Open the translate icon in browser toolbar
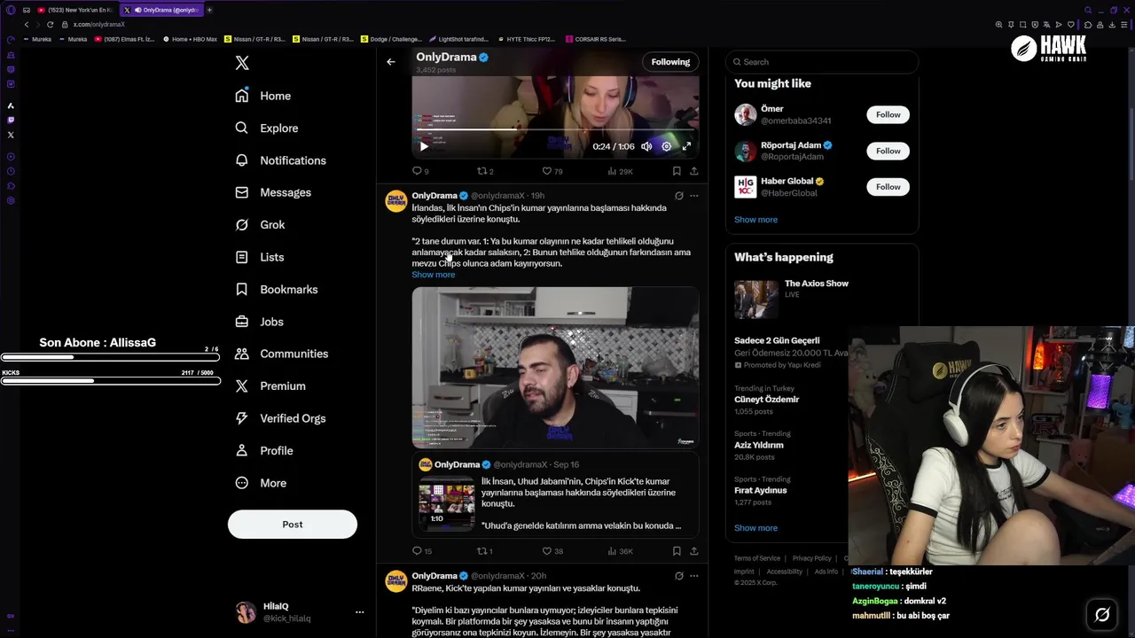 click(x=1046, y=25)
